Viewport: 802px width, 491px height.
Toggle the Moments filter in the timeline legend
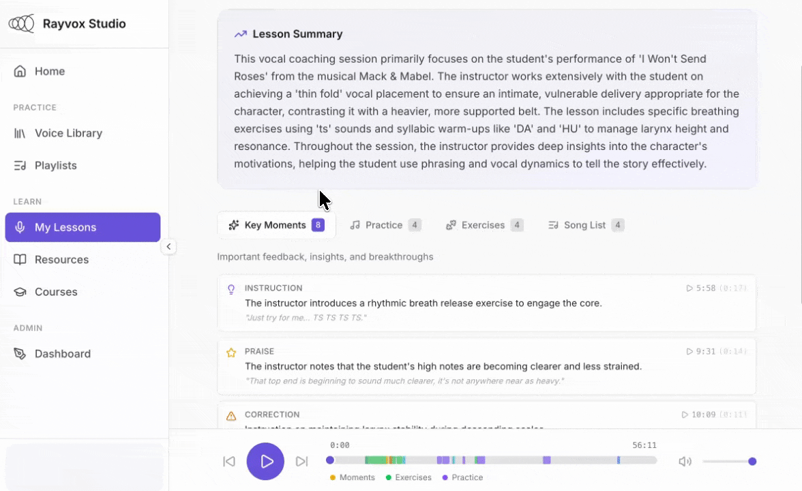click(352, 477)
